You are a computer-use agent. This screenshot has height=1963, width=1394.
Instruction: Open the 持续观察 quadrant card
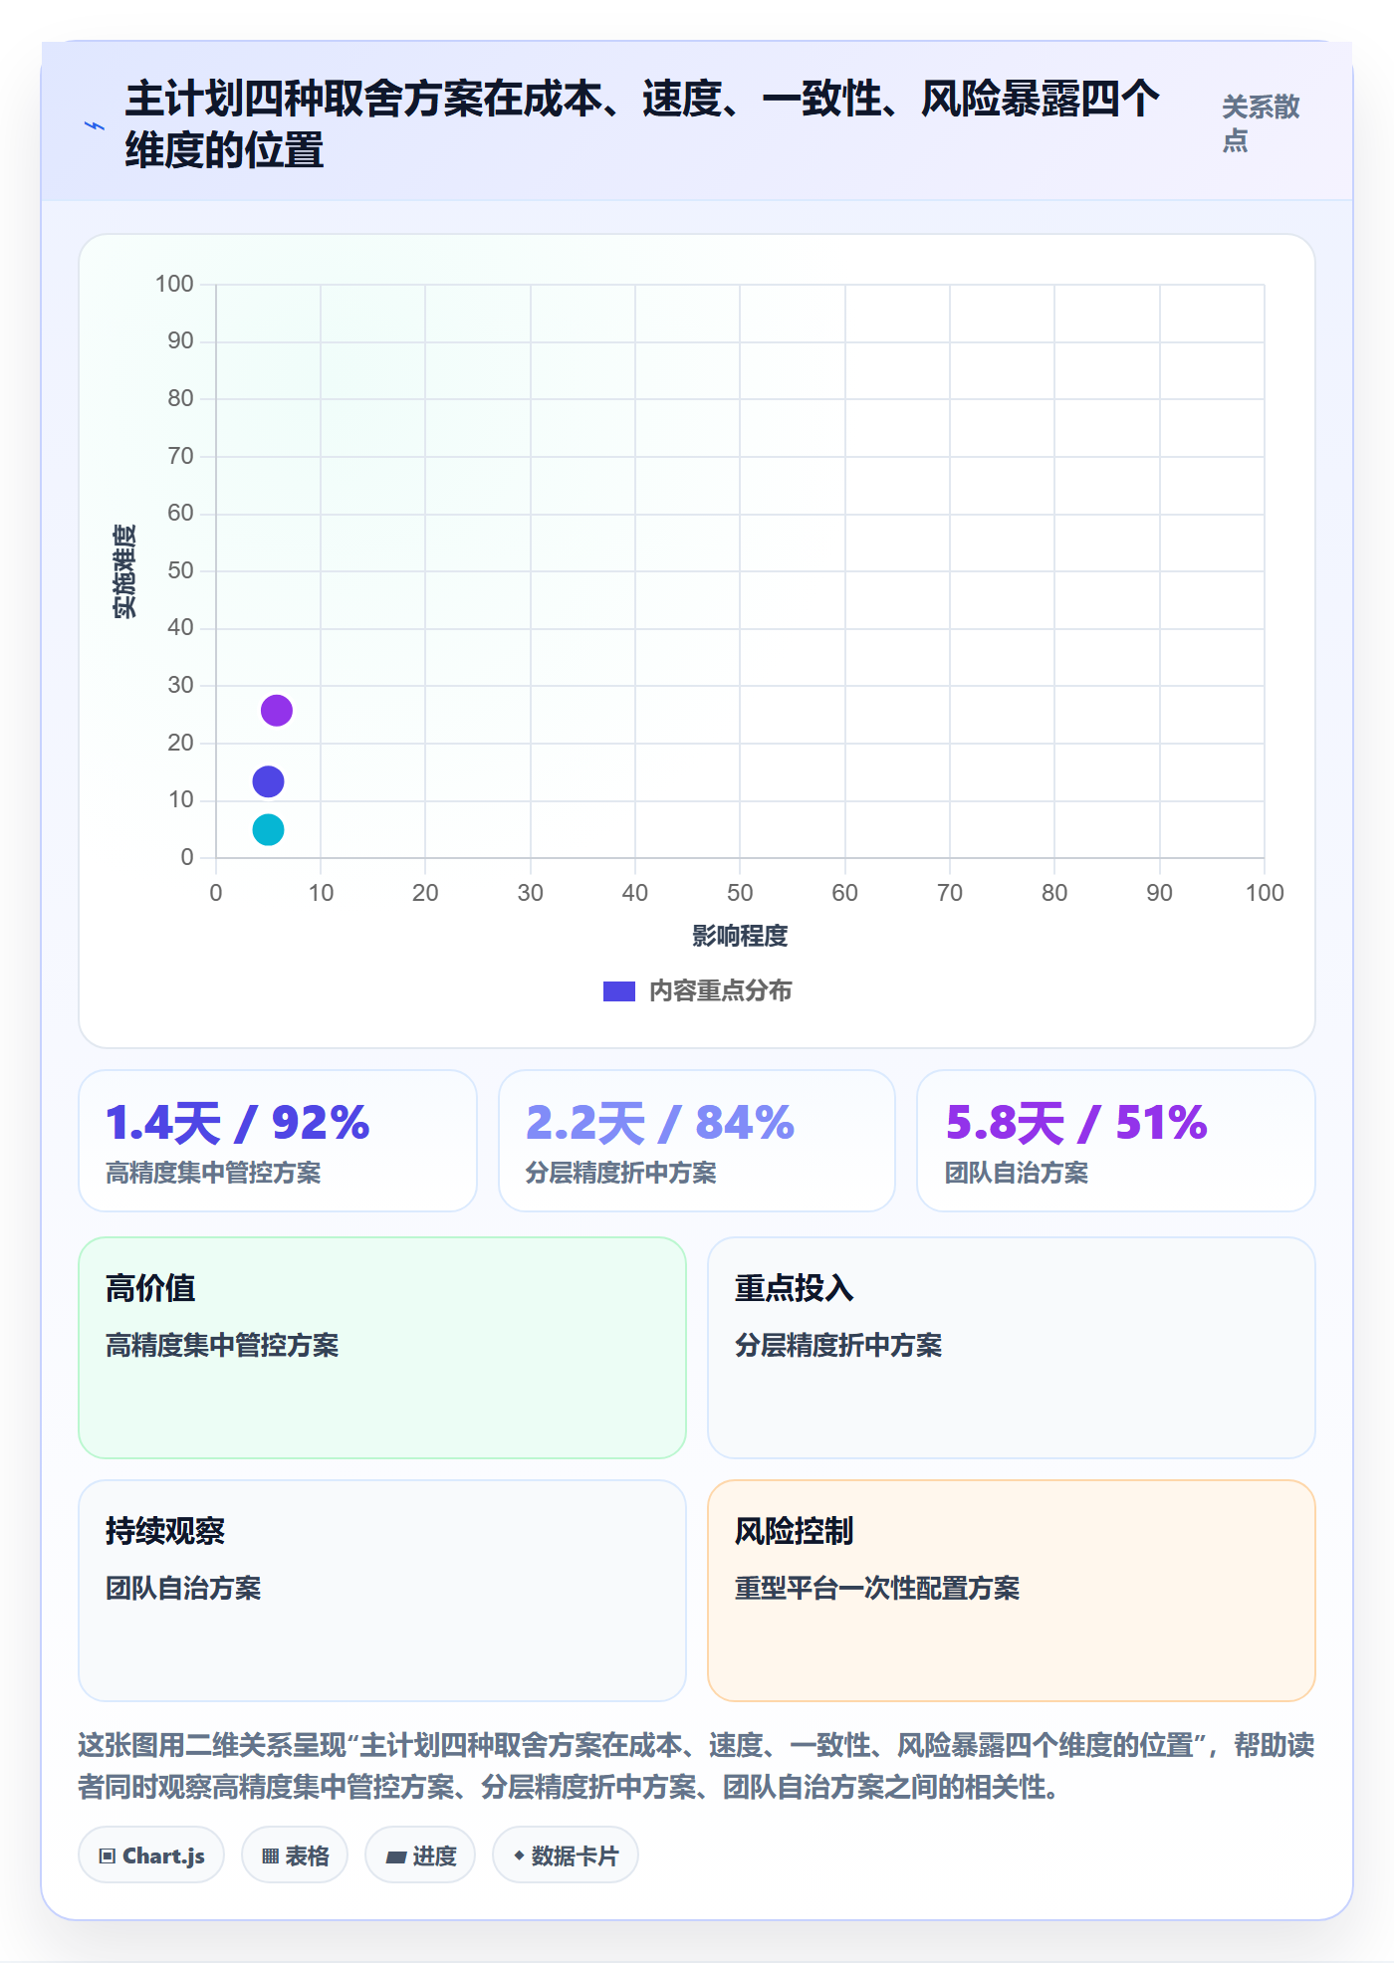(x=382, y=1591)
